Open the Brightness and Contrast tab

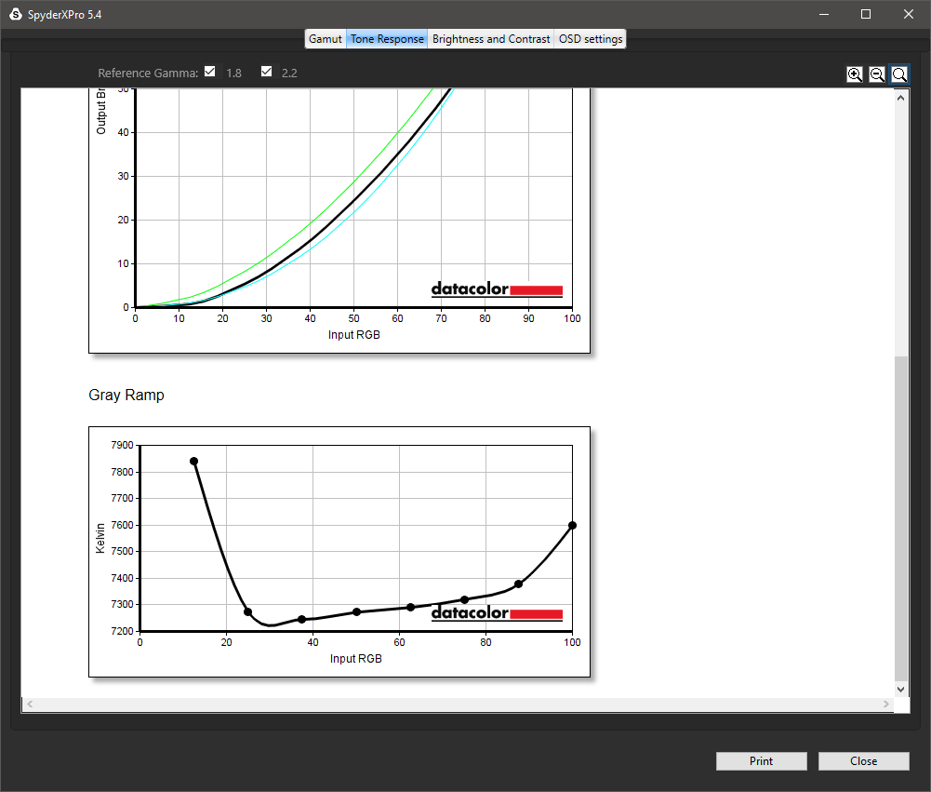pos(491,39)
